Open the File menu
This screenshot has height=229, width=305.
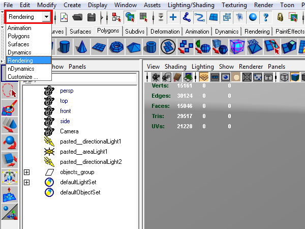coord(8,5)
